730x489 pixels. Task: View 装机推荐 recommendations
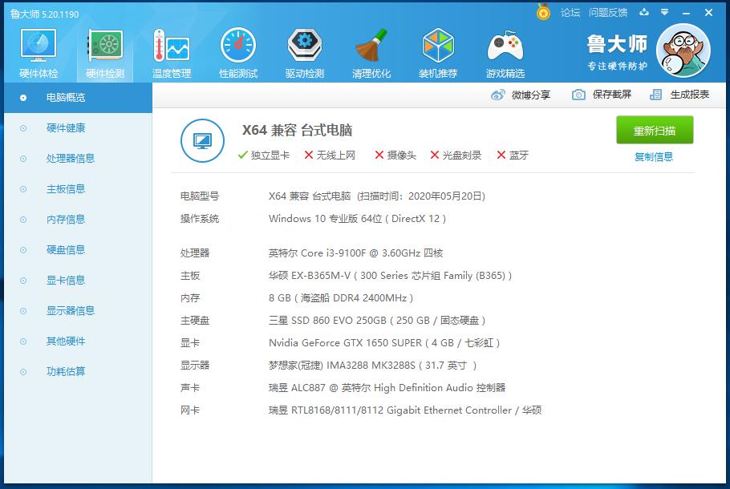[438, 52]
